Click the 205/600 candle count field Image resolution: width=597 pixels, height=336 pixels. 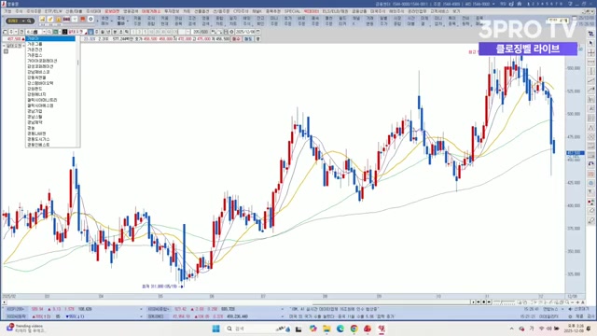(x=200, y=32)
